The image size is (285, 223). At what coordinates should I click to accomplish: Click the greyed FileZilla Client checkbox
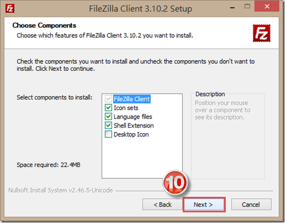[108, 99]
